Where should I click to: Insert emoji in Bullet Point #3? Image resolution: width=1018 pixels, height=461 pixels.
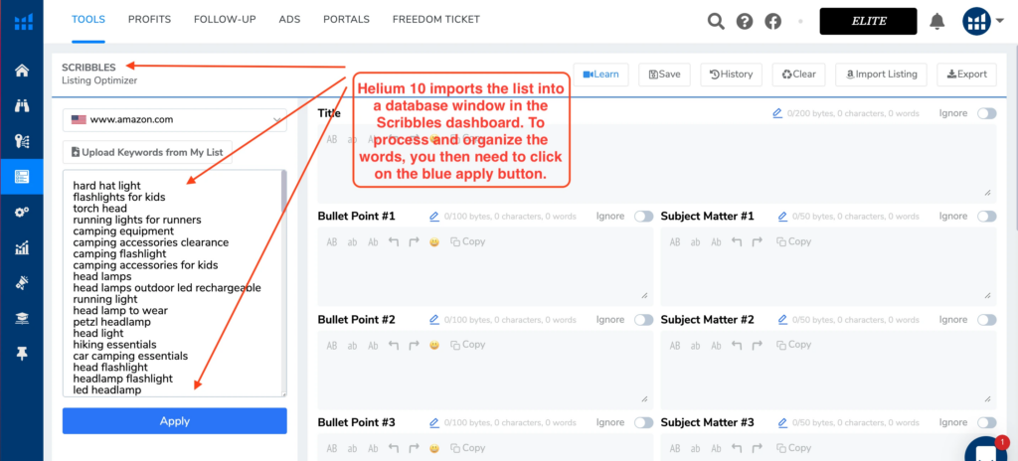(x=434, y=448)
